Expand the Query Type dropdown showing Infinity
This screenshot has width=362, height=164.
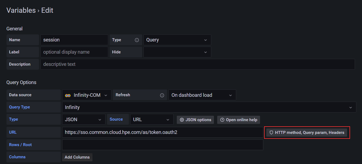click(209, 107)
